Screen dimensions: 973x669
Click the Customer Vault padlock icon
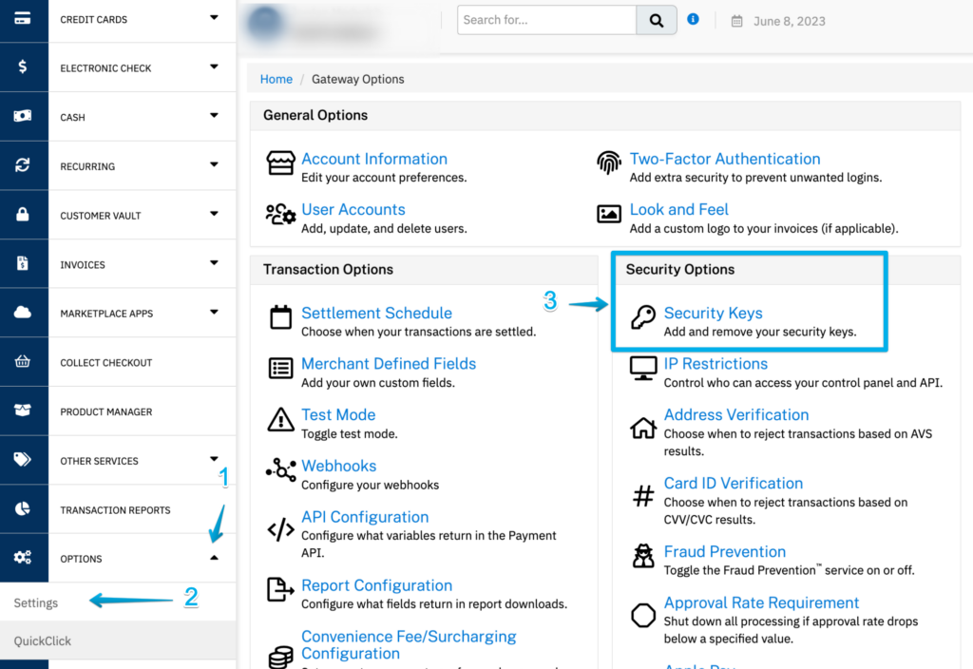[24, 215]
